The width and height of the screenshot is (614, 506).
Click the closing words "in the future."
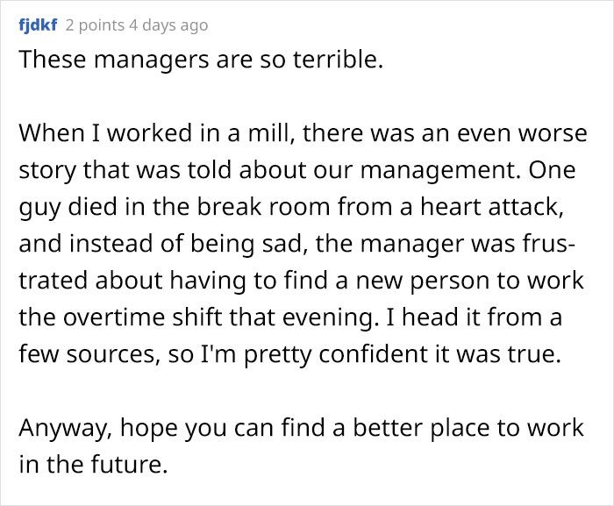click(93, 464)
